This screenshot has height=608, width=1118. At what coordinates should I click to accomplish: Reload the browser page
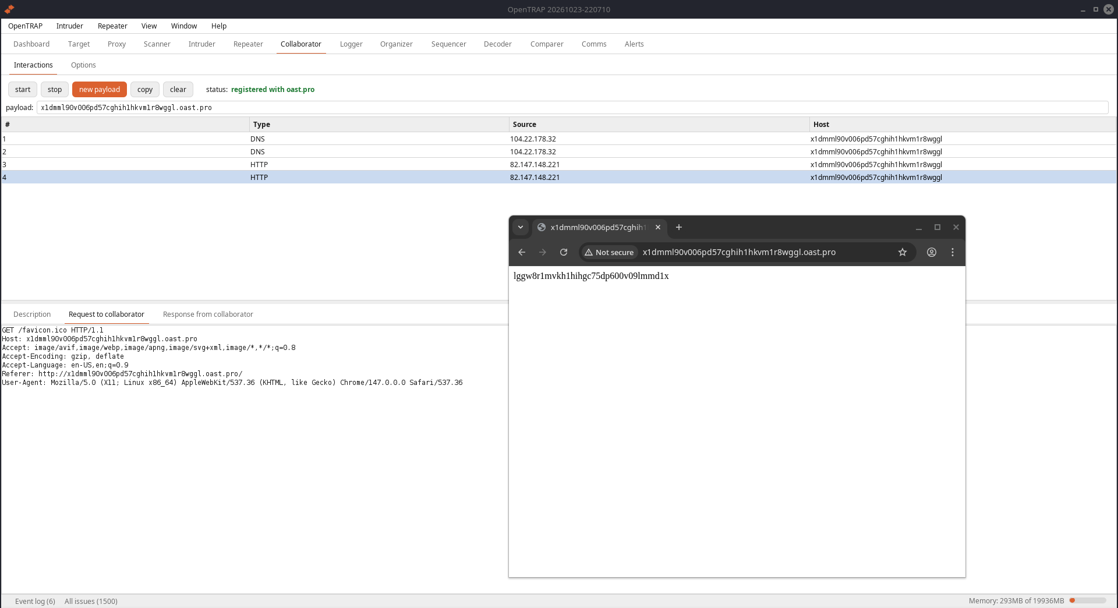564,252
